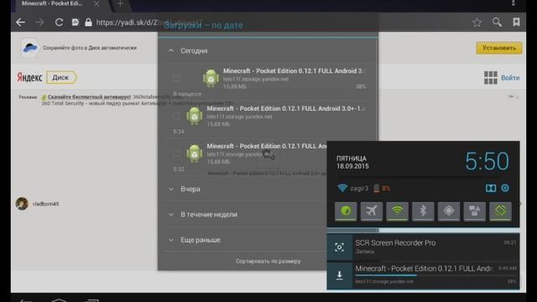The image size is (537, 302).
Task: Toggle the GPS location tile
Action: coord(449,211)
